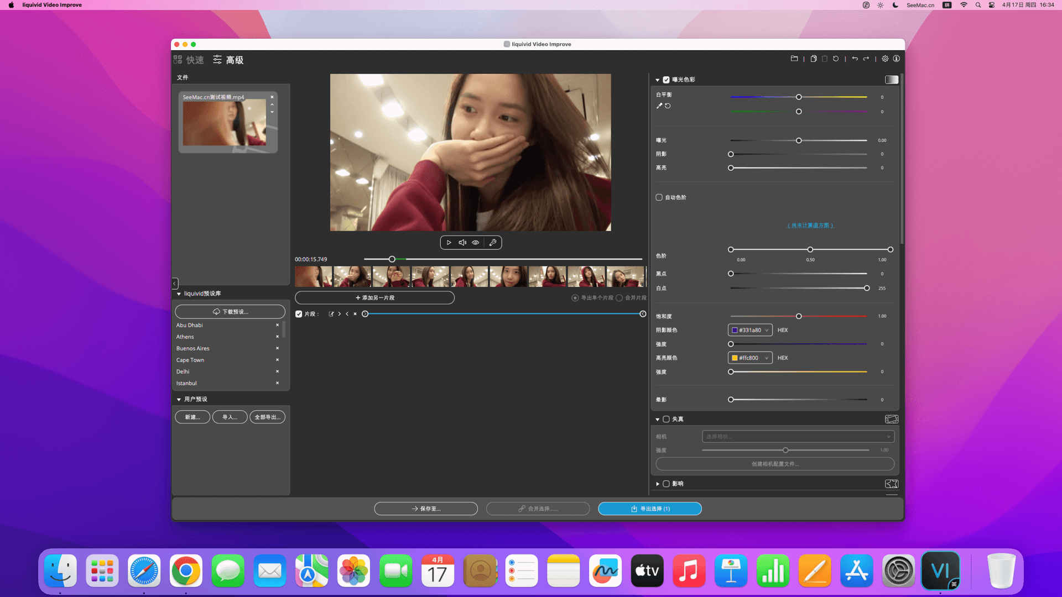
Task: Open Launchpad from the Dock
Action: point(102,571)
